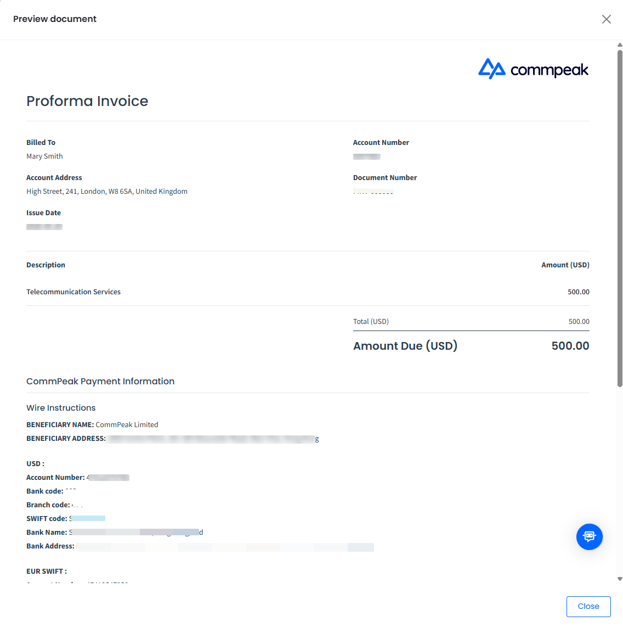
Task: Click the Amount Due (USD) label
Action: (x=405, y=346)
